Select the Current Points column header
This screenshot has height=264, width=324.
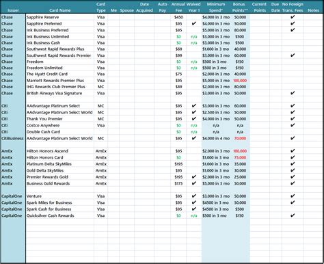pyautogui.click(x=260, y=8)
